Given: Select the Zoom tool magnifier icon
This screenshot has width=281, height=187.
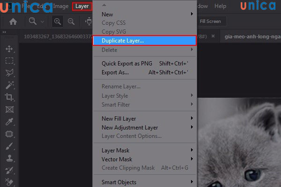Looking at the screenshot, I should pyautogui.click(x=33, y=21).
